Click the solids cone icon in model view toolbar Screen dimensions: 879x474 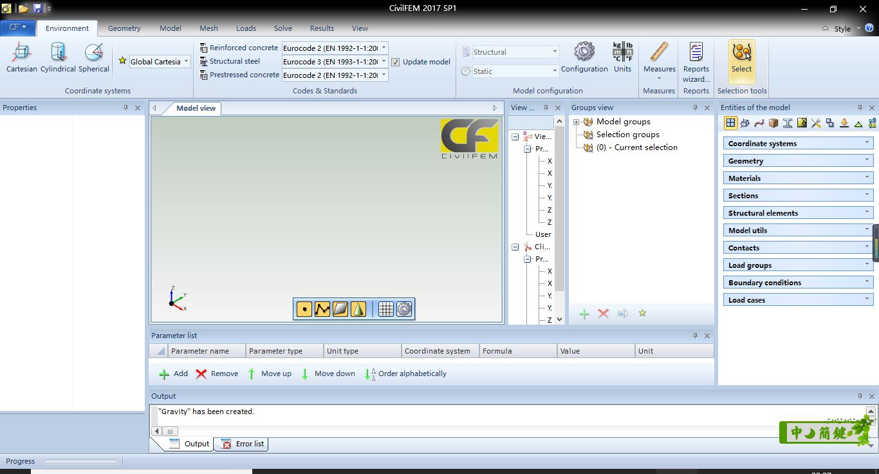click(358, 309)
